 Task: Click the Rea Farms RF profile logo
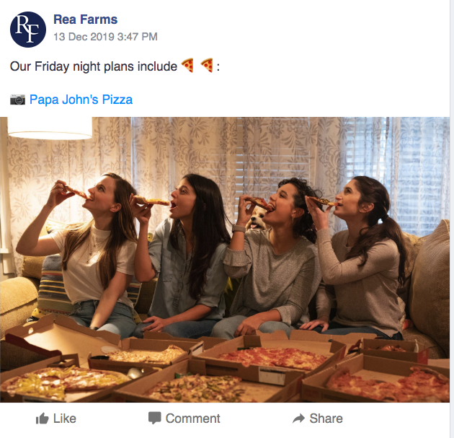tap(28, 30)
